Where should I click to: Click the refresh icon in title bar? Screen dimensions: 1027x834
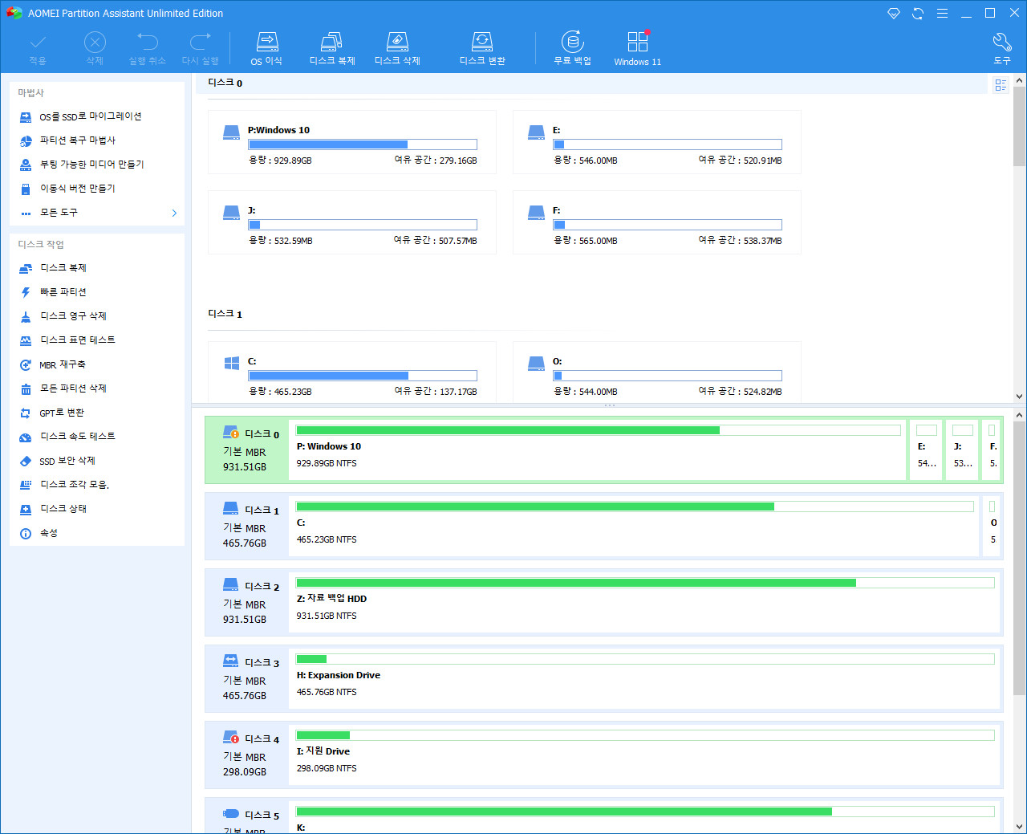(x=918, y=14)
